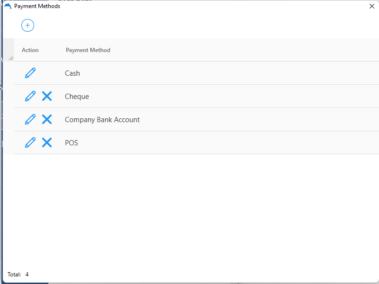Edit the Company Bank Account entry

30,119
